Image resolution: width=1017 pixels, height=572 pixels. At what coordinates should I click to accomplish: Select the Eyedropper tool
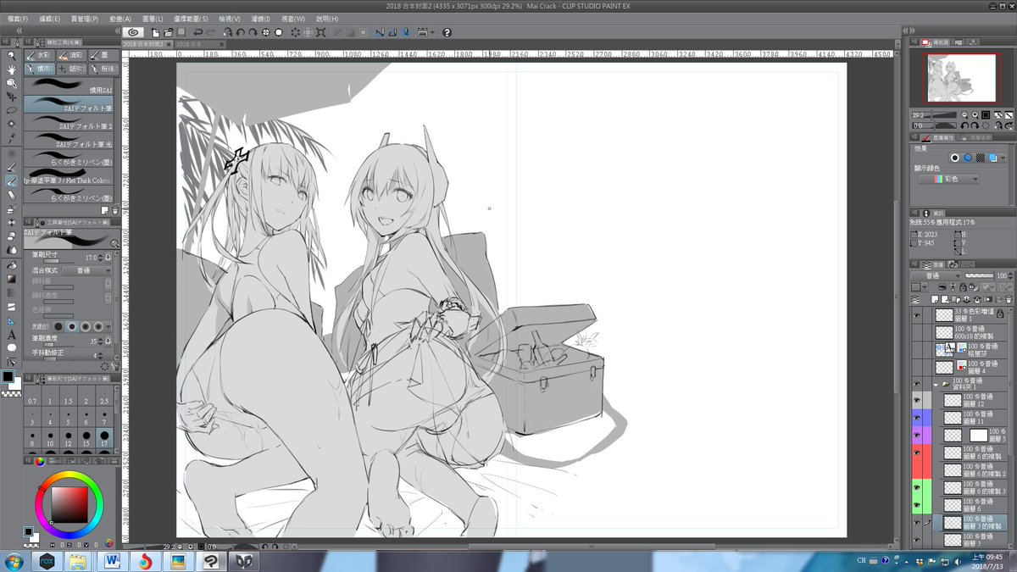tap(11, 137)
